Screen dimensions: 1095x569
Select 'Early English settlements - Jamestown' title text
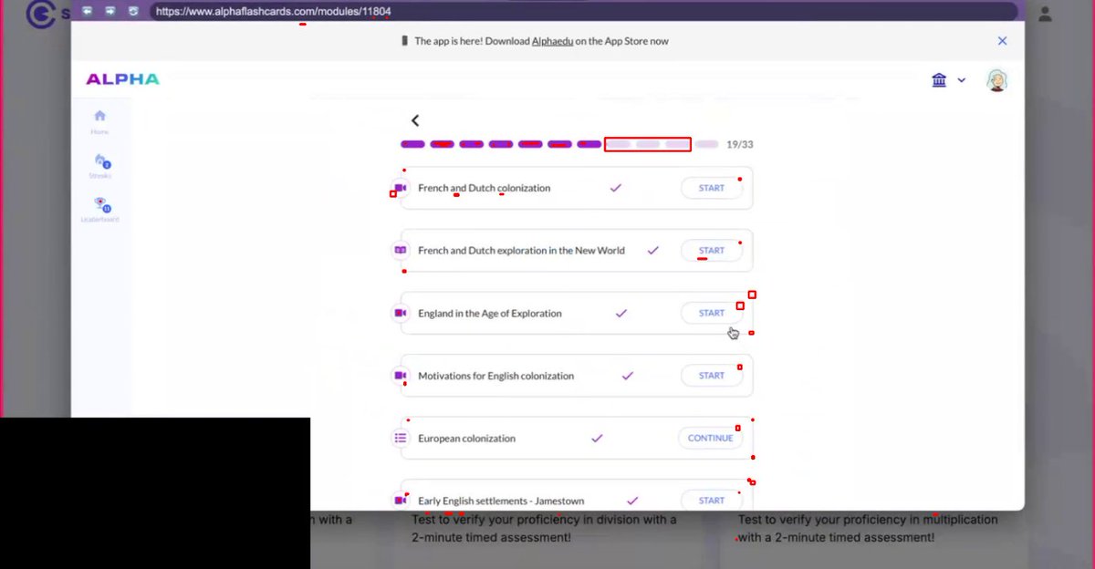(x=503, y=501)
